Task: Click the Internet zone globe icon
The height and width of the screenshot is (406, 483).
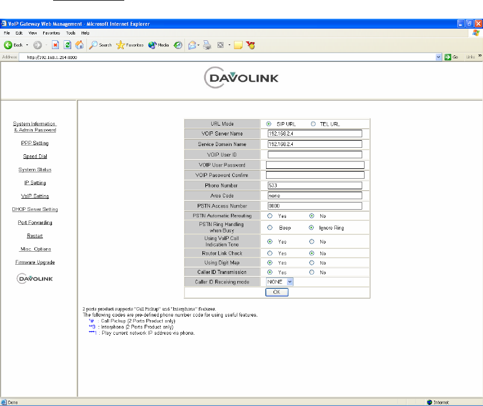Action: point(429,402)
